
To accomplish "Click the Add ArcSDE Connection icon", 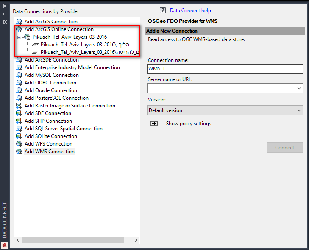I will click(x=19, y=60).
